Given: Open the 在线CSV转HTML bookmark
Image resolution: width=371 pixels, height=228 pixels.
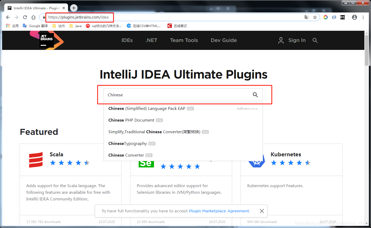Looking at the screenshot, I should click(x=144, y=26).
